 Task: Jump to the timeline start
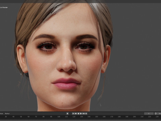(x=73, y=114)
